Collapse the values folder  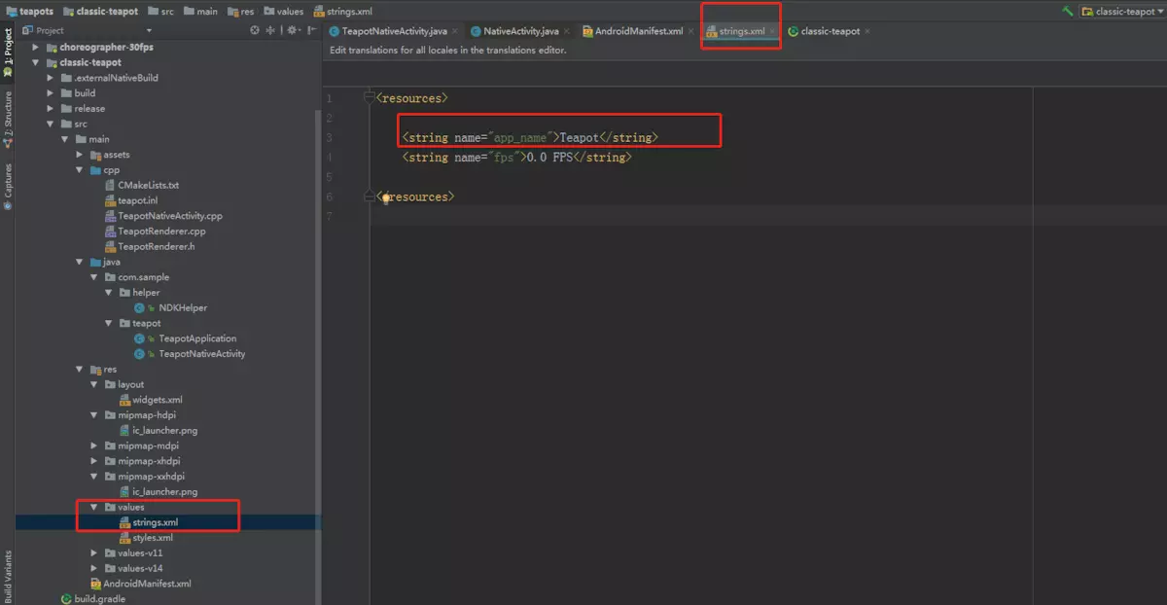point(94,507)
